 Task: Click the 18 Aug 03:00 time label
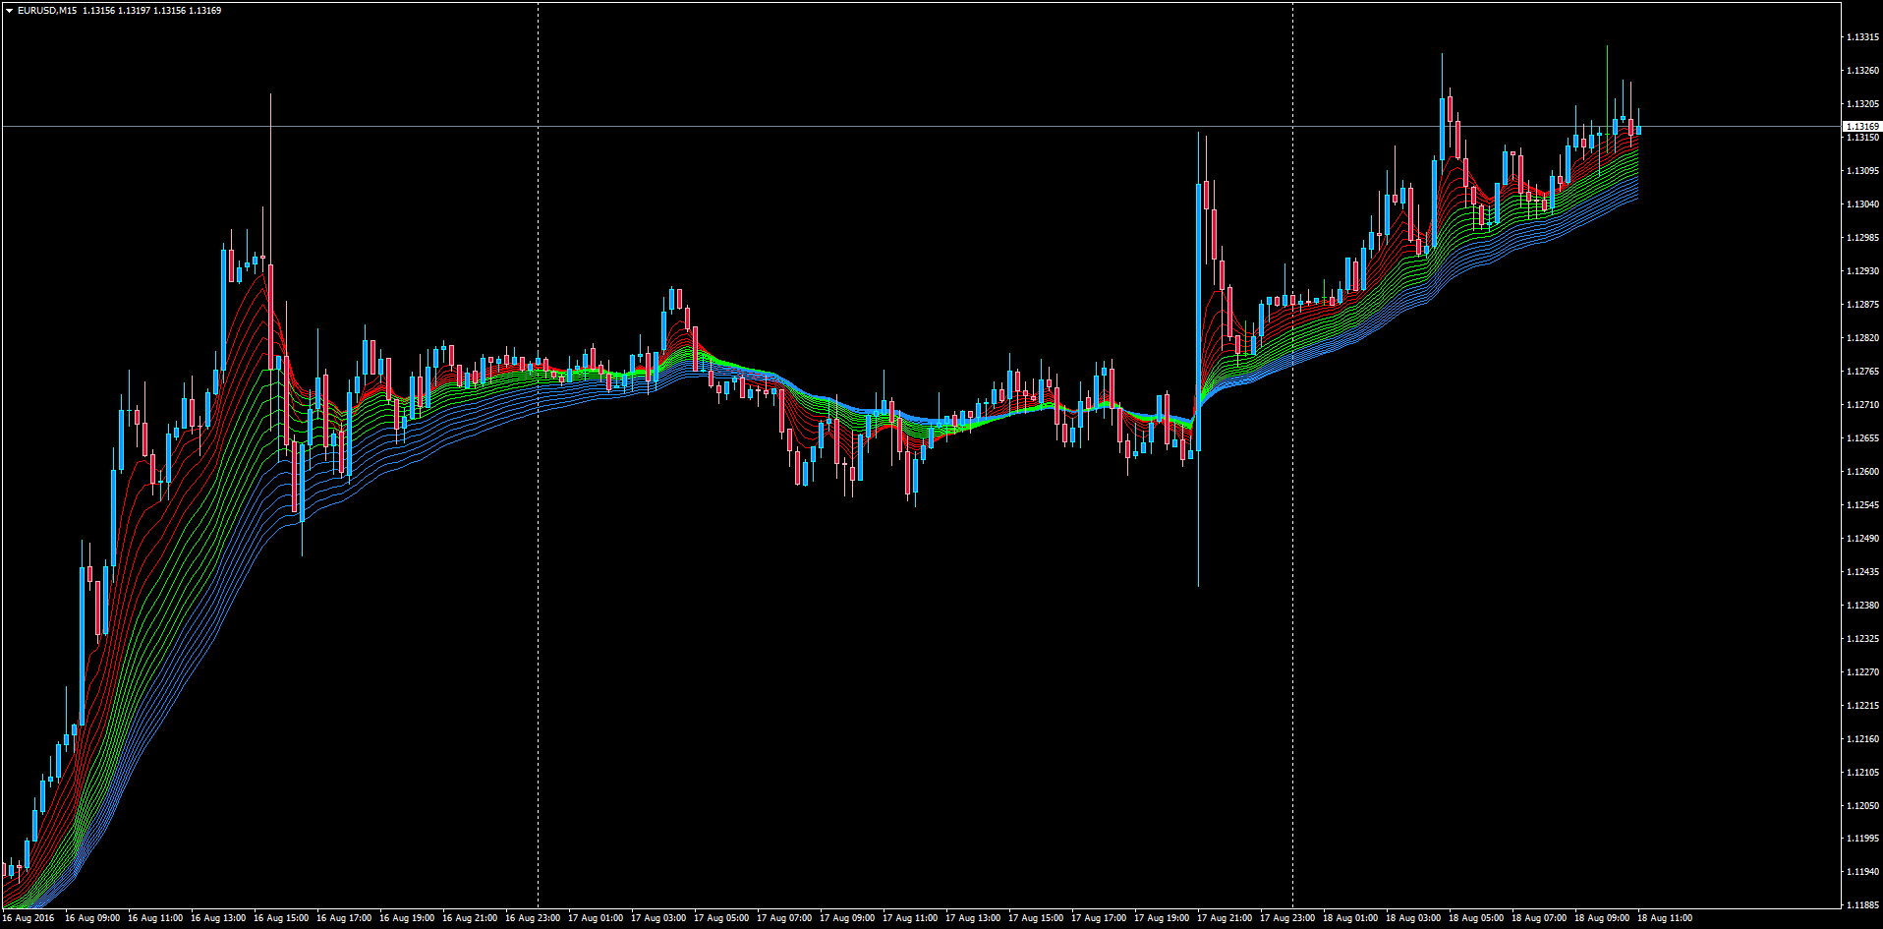click(1413, 918)
